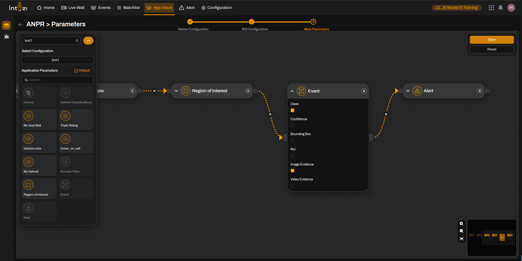Go to the Live Wall tab

coord(73,8)
